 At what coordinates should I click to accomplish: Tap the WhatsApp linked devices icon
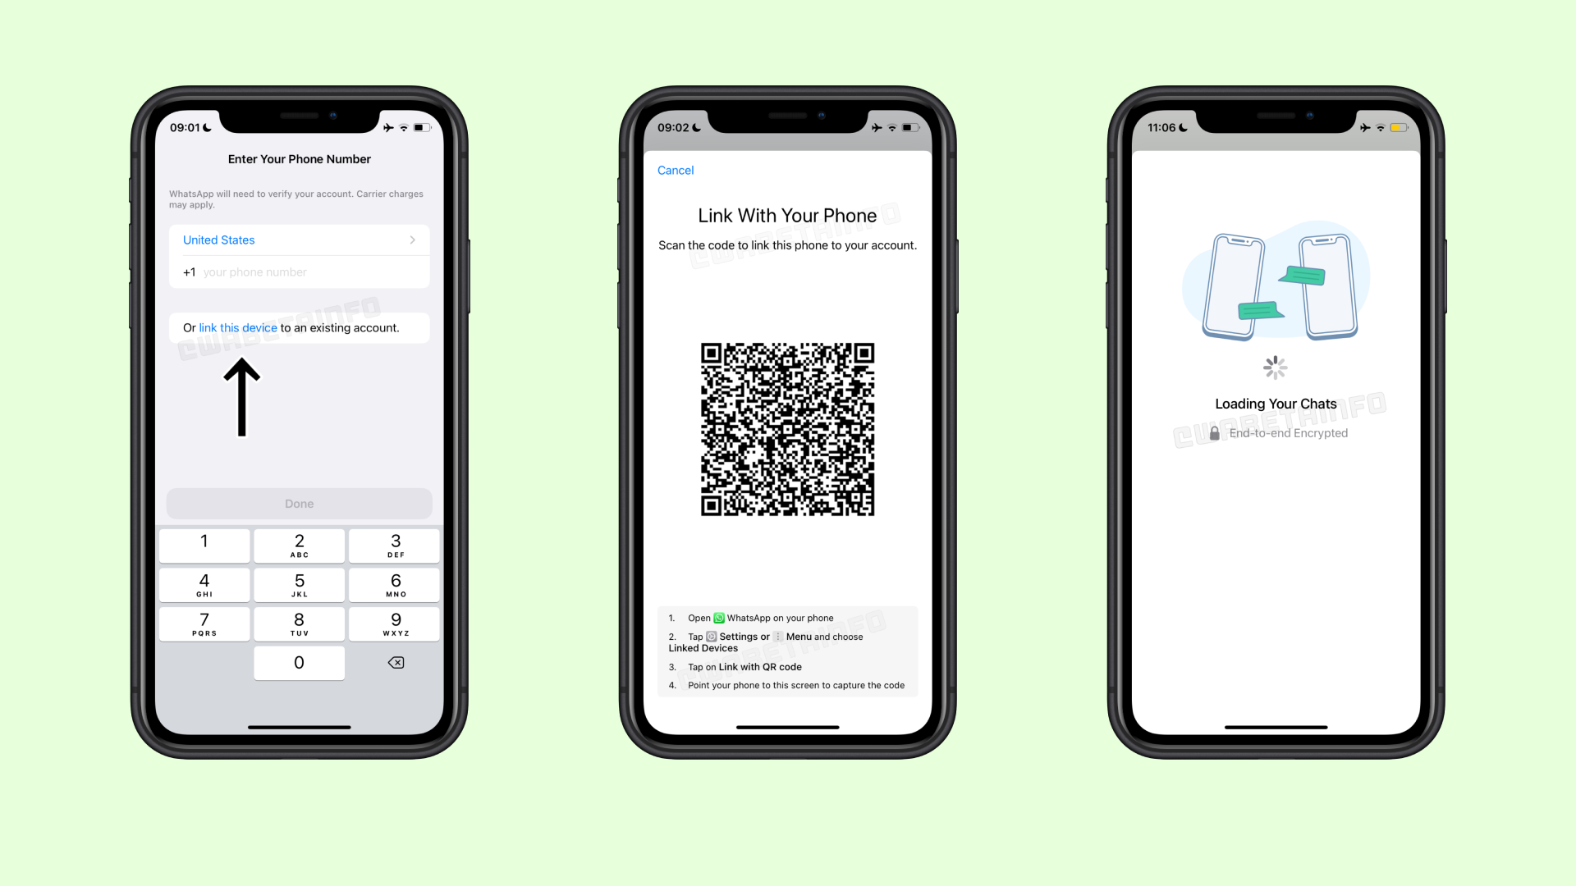(x=711, y=636)
